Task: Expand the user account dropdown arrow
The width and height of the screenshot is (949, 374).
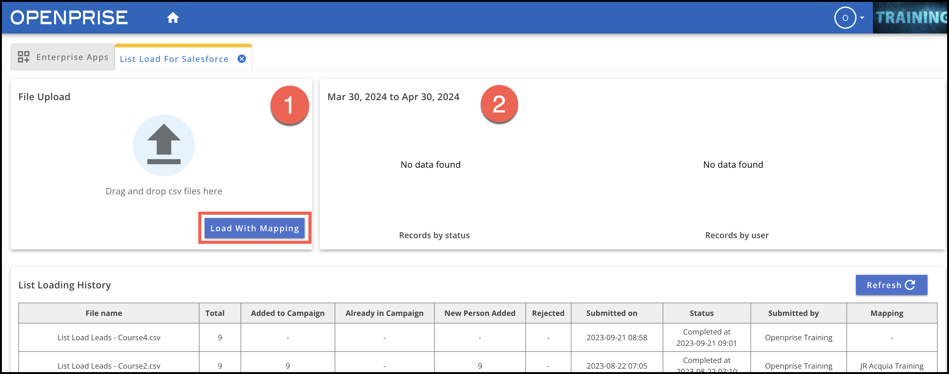Action: 862,18
